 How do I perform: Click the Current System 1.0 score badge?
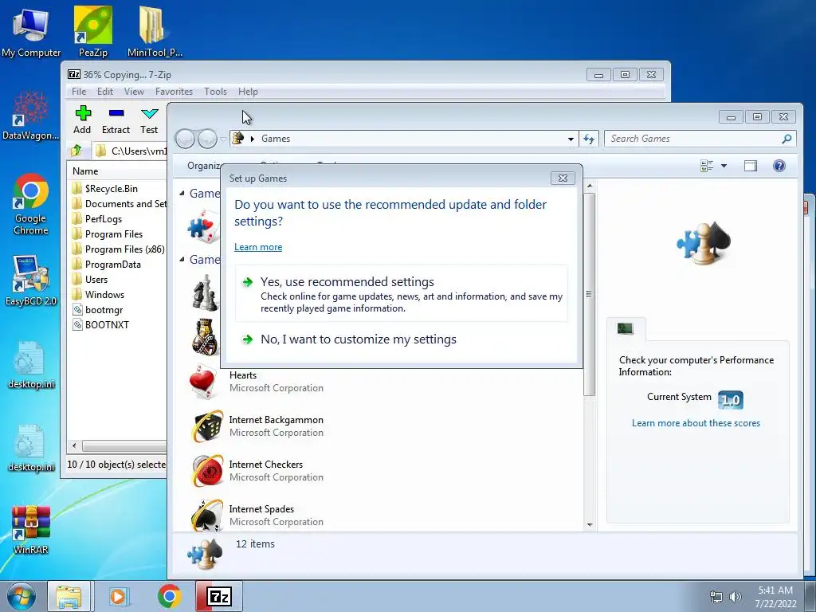[x=730, y=400]
